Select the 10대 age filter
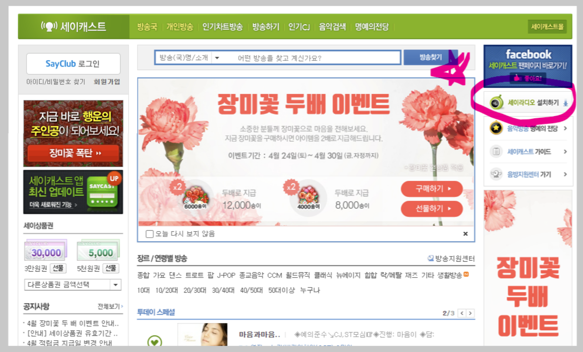583x352 pixels. click(143, 290)
